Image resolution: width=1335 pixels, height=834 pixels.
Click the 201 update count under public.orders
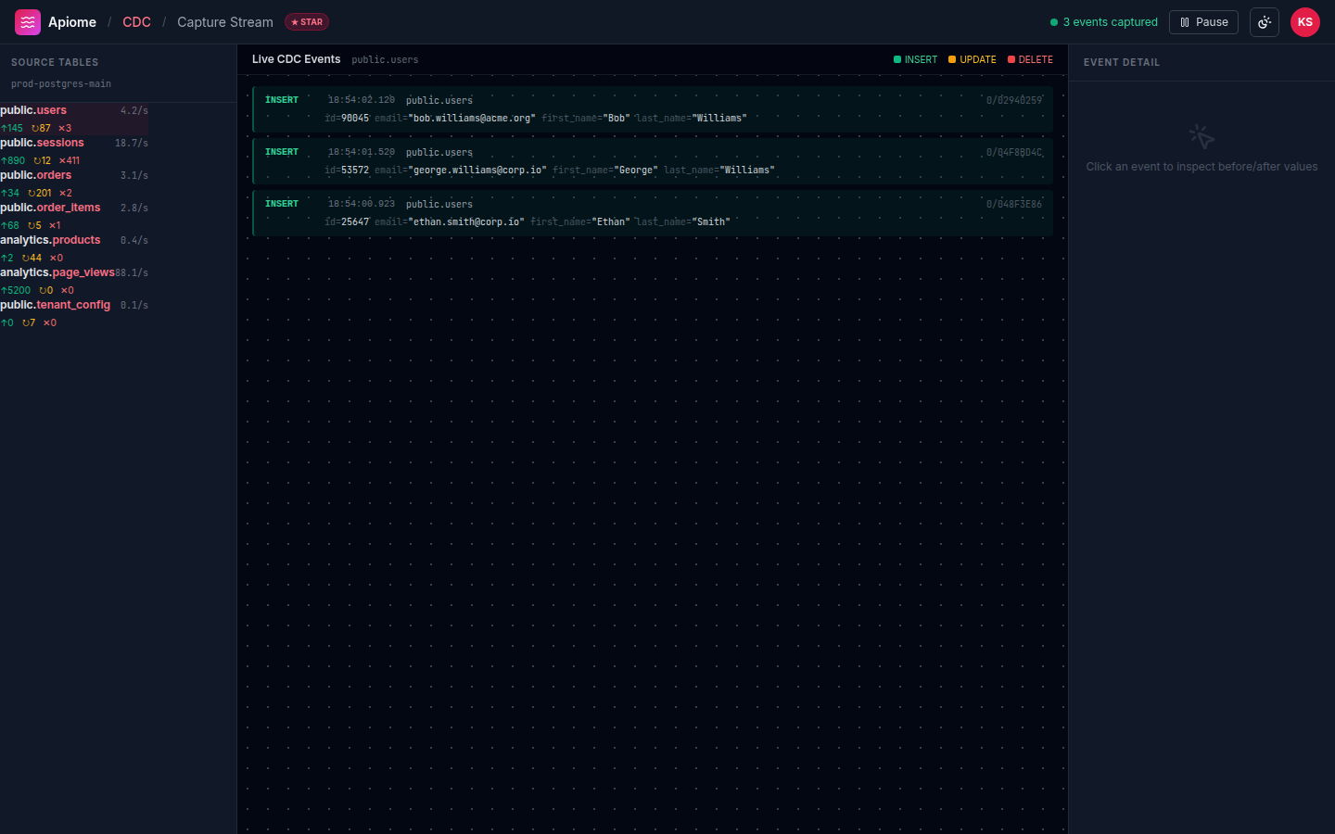click(40, 193)
